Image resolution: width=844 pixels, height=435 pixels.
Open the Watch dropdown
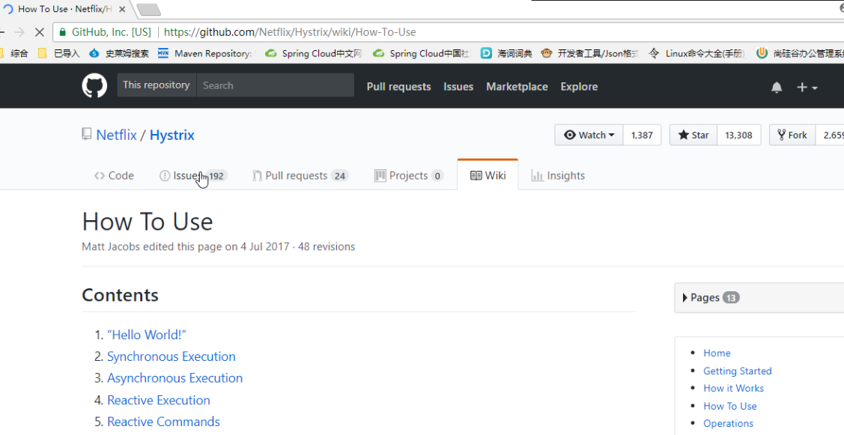589,135
